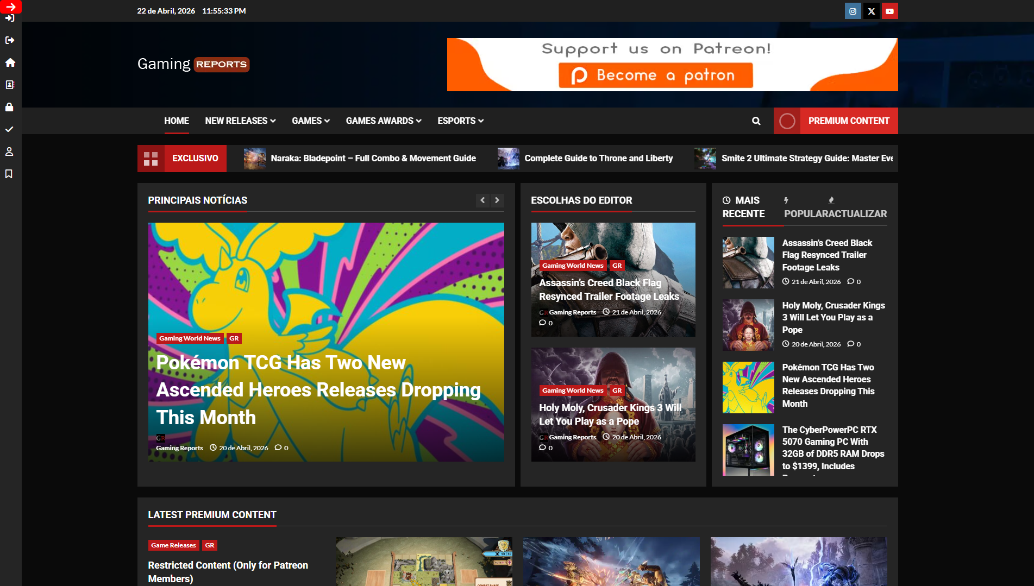Click the Throne and Liberty ticker thumbnail

(509, 159)
